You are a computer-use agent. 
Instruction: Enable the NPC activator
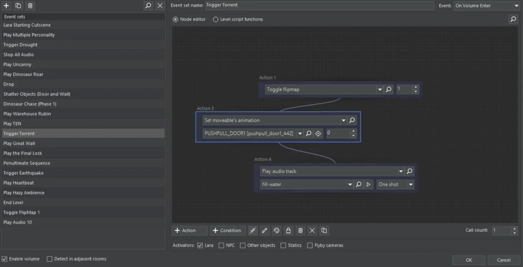pos(221,245)
